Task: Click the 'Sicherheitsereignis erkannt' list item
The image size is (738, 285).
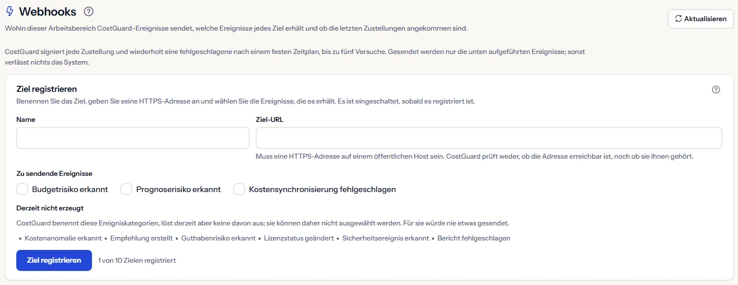Action: [x=385, y=238]
